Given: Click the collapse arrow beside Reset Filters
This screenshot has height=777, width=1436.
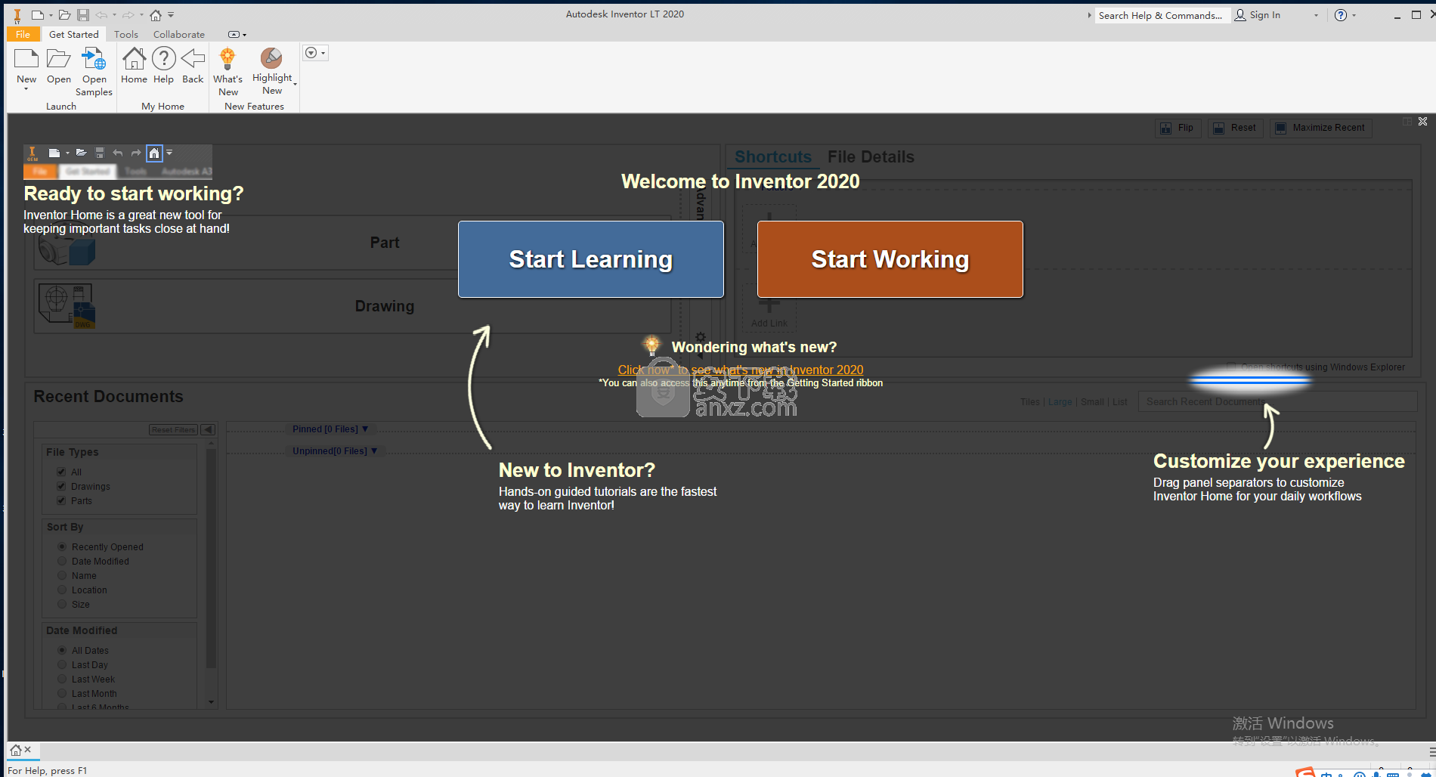Looking at the screenshot, I should click(208, 429).
